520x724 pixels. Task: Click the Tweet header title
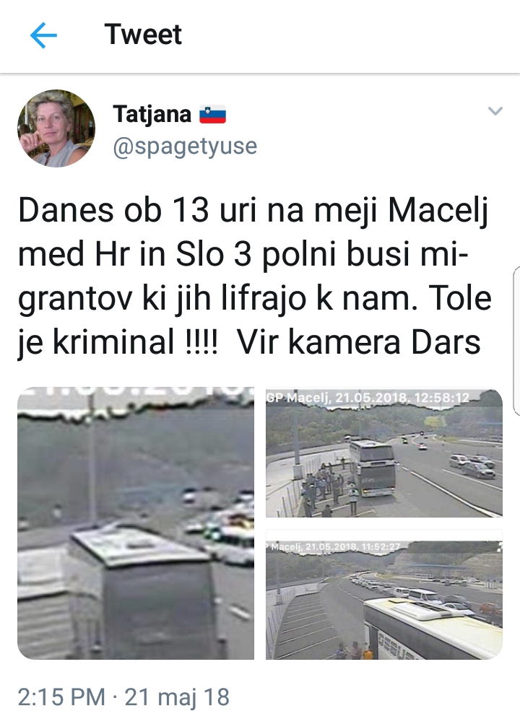(x=143, y=34)
